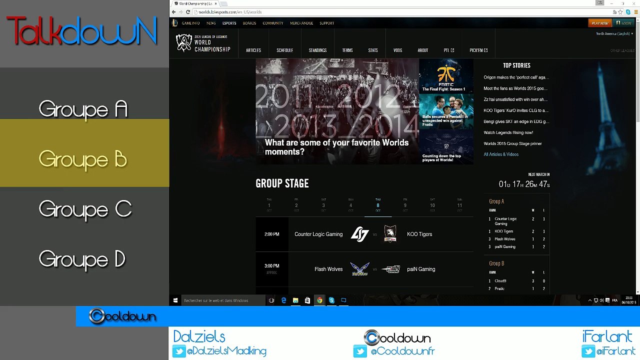Viewport: 640px width, 360px height.
Task: Open the VODS tab
Action: tap(398, 50)
